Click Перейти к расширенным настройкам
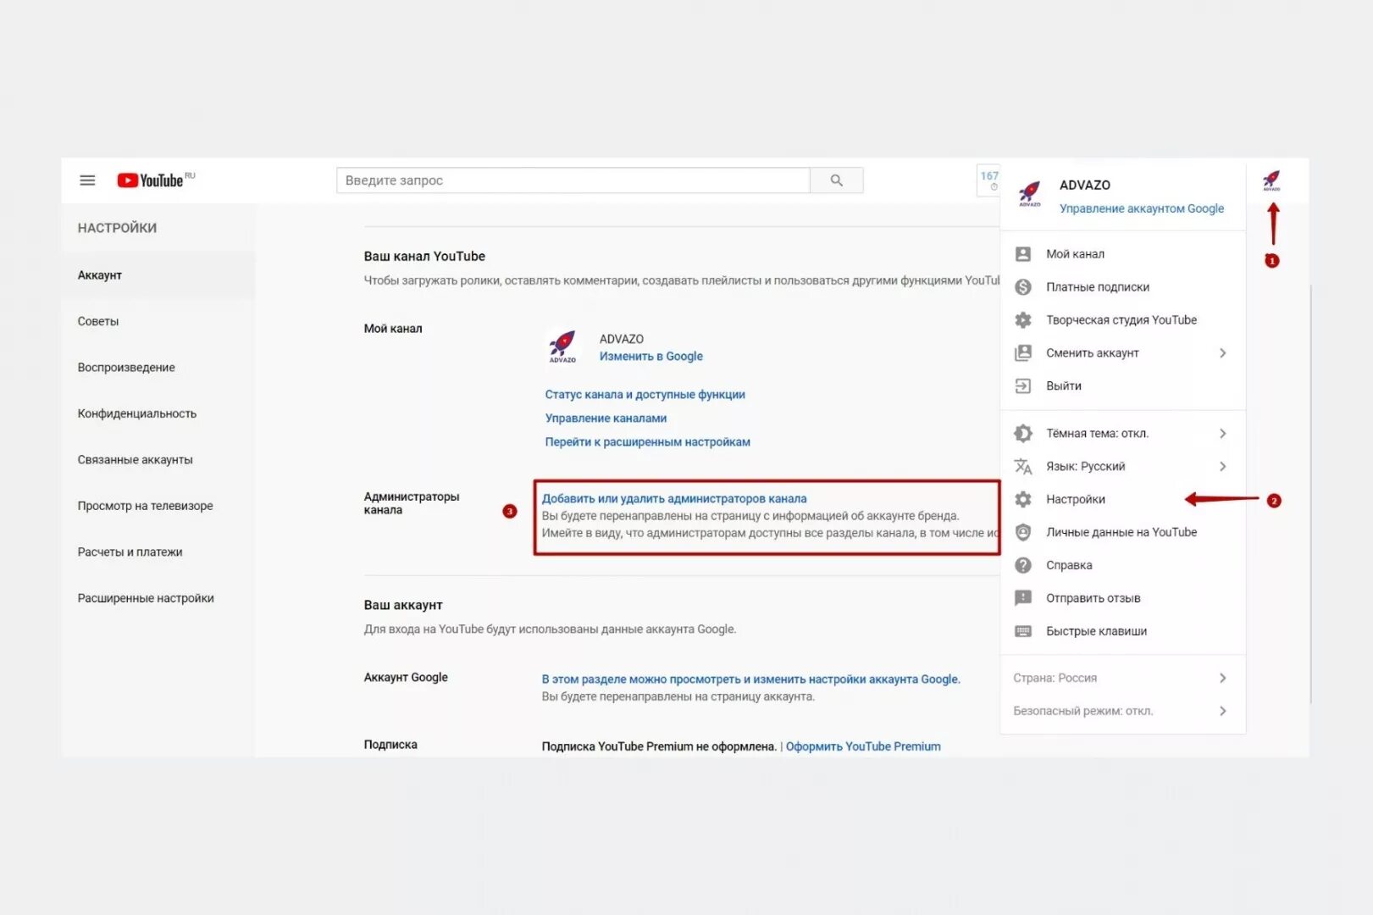Screen dimensions: 1373x915 point(647,442)
